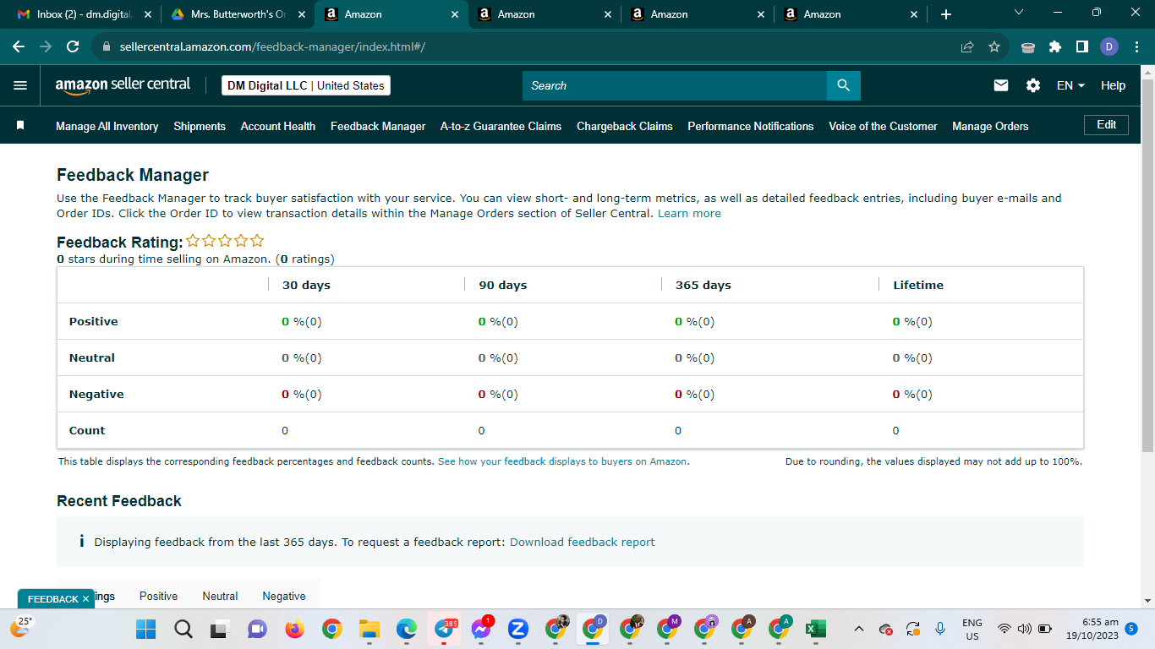The image size is (1155, 649).
Task: Click the '30 days' column header
Action: tap(306, 285)
